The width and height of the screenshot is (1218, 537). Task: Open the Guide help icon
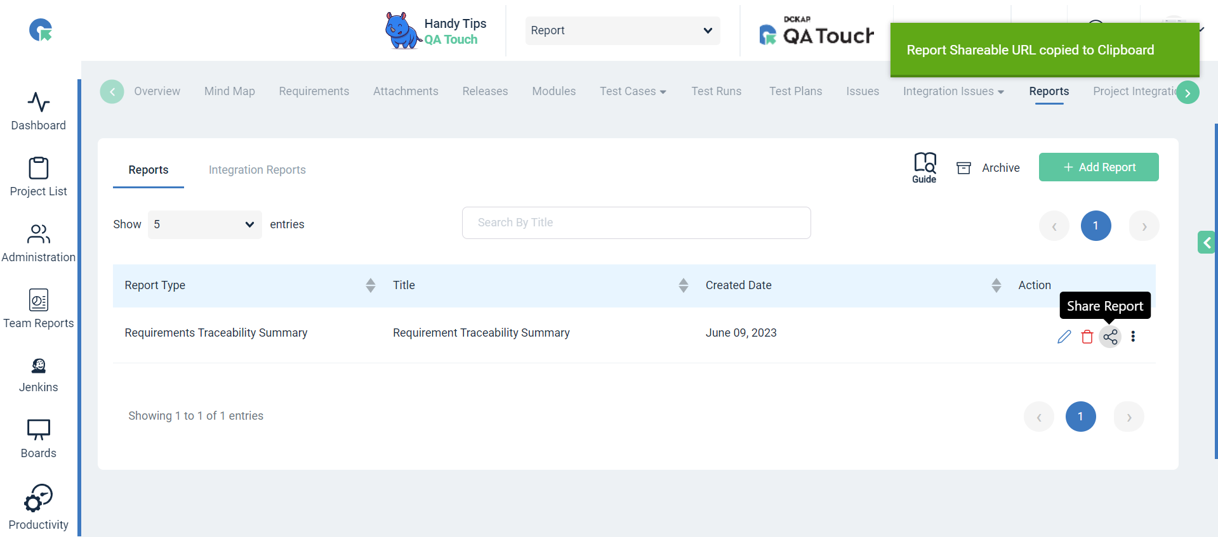click(925, 167)
